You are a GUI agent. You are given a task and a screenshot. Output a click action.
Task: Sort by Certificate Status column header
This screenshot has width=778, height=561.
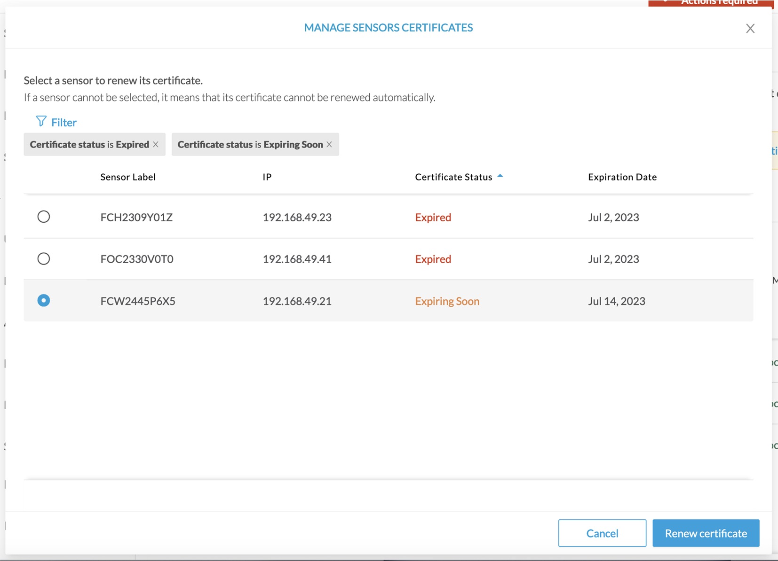(x=453, y=177)
